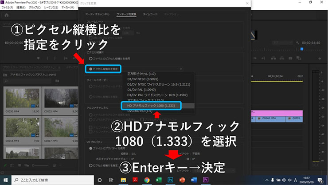Screen dimensions: 328x185
Task: Switch to フッテージを変換 tab in dialog
Action: (126, 14)
